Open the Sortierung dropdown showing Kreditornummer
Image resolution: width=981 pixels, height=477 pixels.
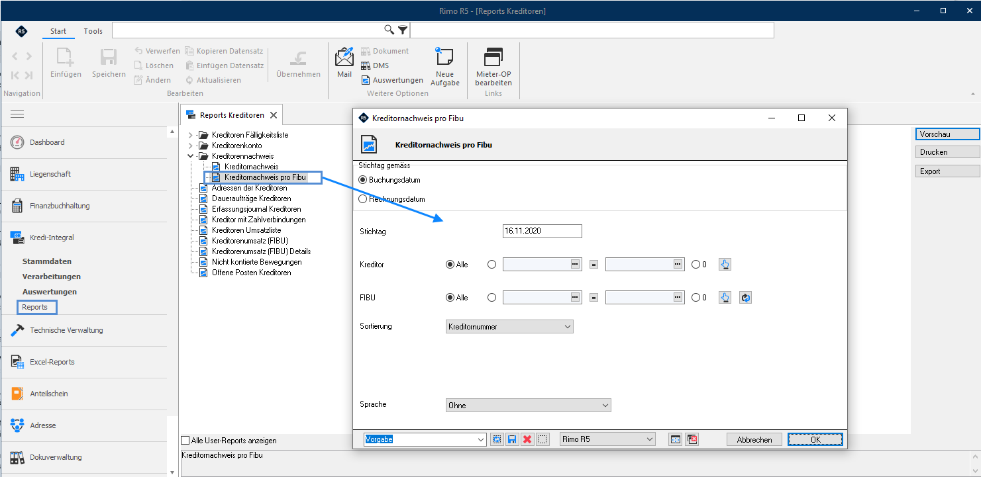click(x=510, y=327)
